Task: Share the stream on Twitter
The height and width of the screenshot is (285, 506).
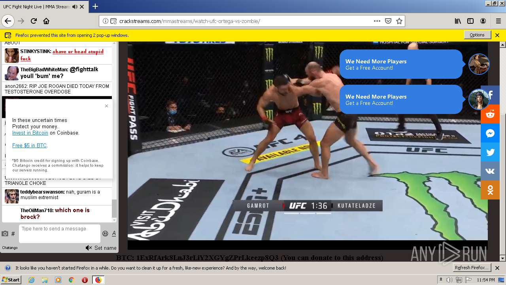Action: [490, 152]
